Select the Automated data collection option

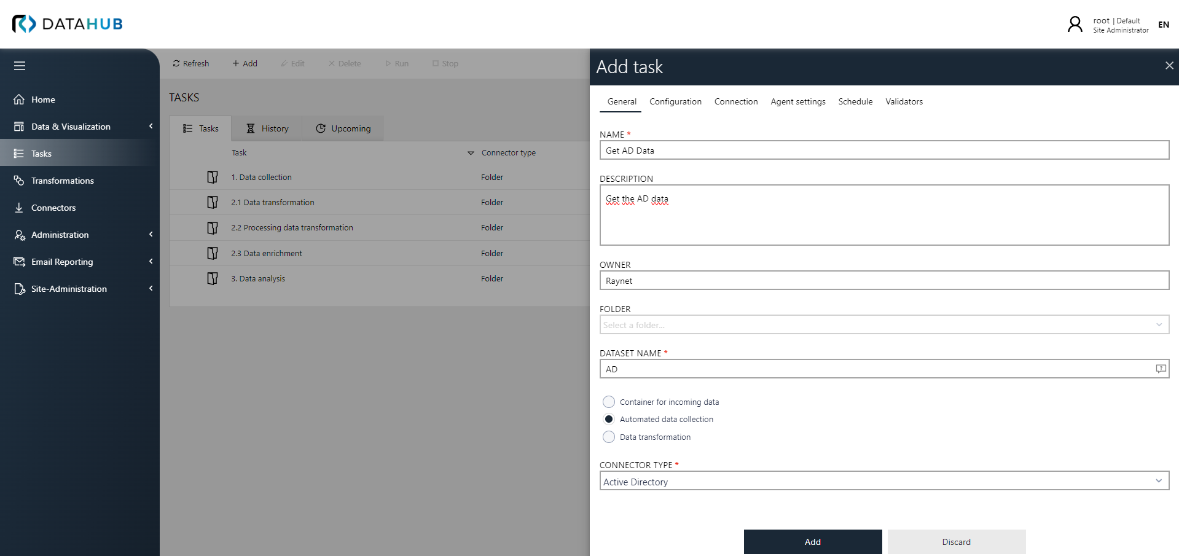[608, 419]
